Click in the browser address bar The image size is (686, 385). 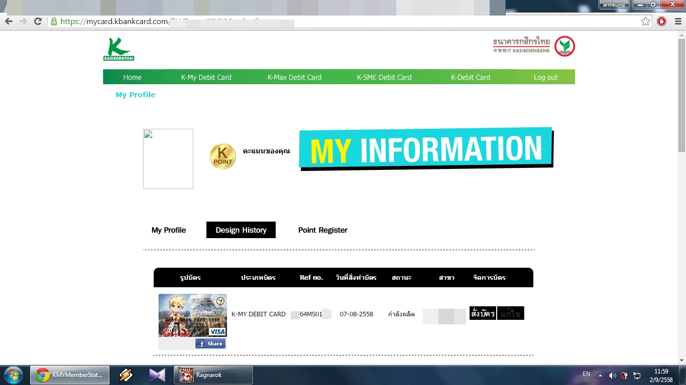pyautogui.click(x=347, y=22)
